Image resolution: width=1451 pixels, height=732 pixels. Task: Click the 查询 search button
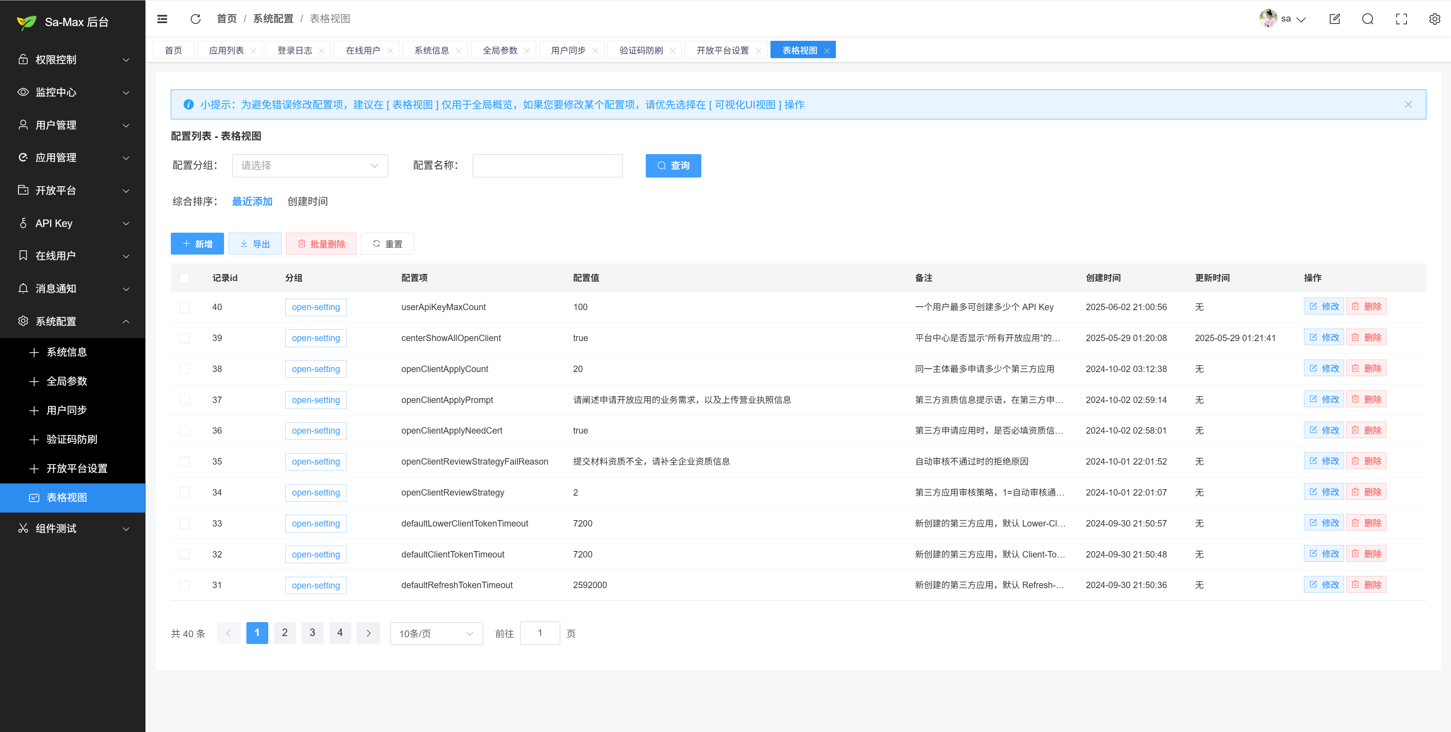click(x=673, y=165)
